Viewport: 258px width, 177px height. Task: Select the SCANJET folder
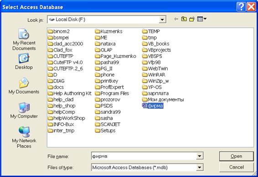tap(108, 124)
